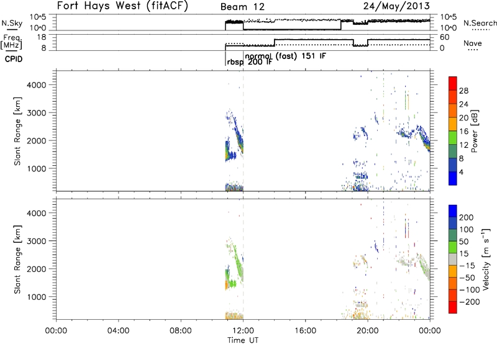Pick the bright blue top Velocity bar segment

pos(453,211)
